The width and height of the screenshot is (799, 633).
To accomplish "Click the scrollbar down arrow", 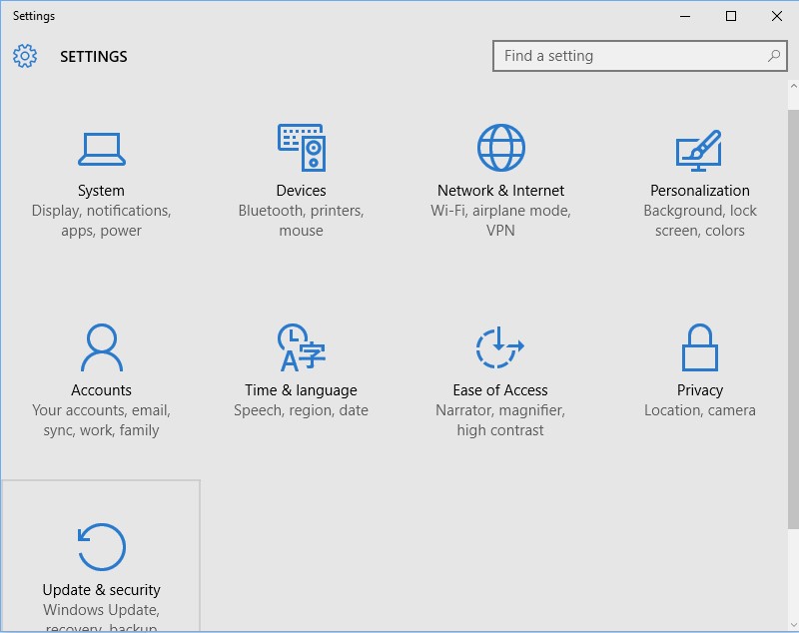I will (793, 624).
